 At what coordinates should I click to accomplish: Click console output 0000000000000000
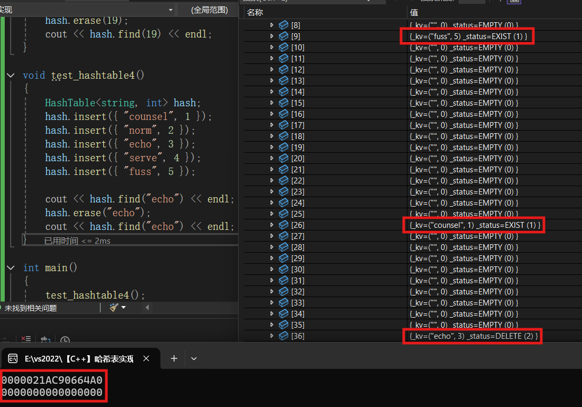coord(52,392)
